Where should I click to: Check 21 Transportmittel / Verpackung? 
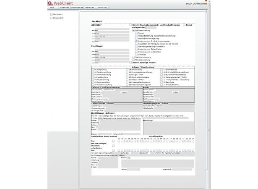[x=162, y=79]
